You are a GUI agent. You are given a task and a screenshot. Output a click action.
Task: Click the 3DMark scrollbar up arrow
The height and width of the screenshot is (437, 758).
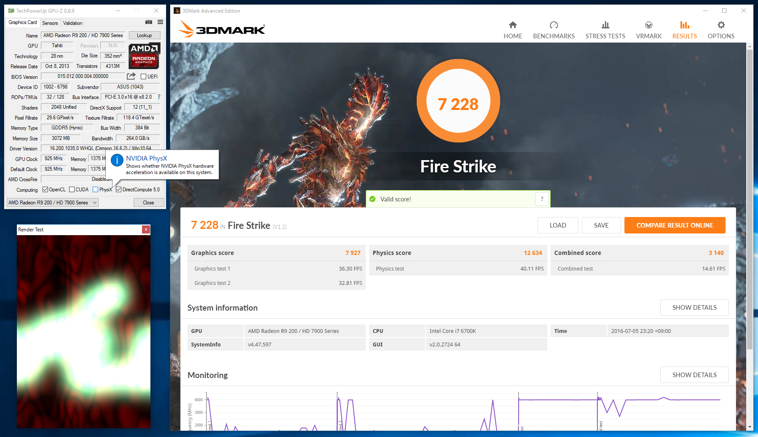click(x=750, y=46)
